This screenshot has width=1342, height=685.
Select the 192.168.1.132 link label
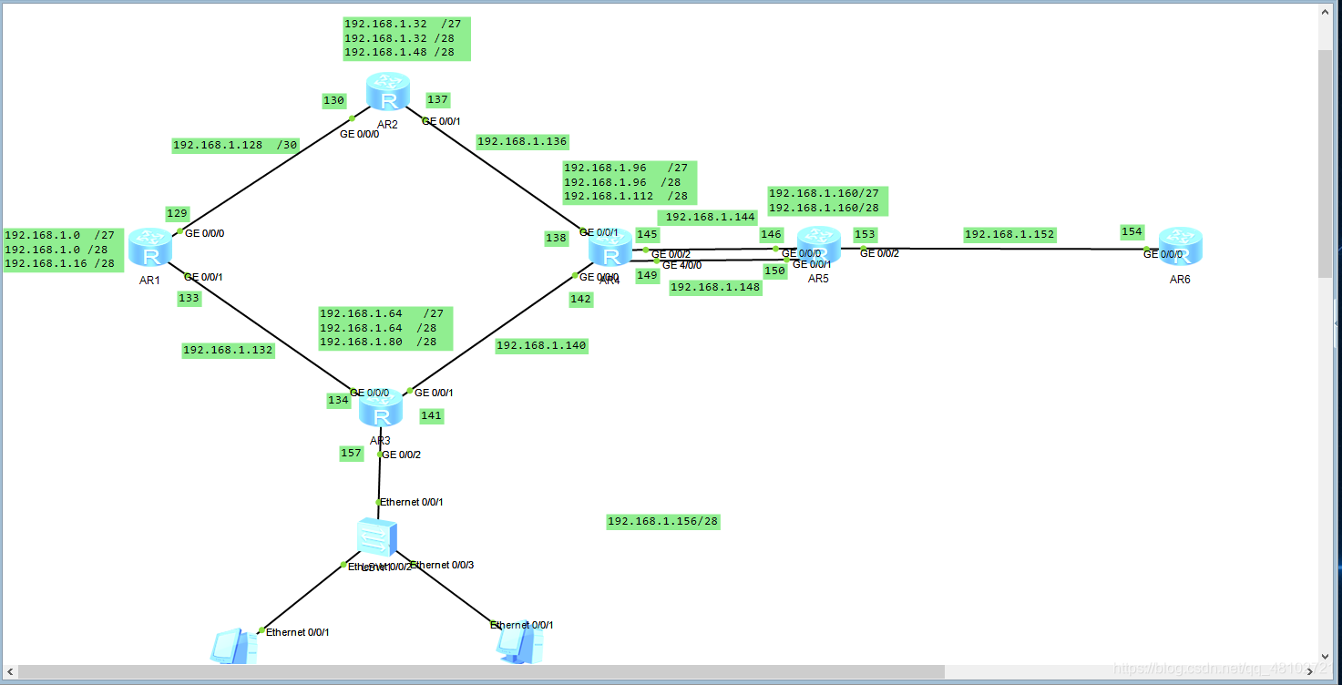tap(228, 350)
